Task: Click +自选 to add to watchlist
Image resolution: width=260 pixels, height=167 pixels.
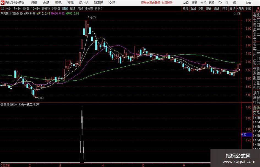Action: [x=240, y=9]
